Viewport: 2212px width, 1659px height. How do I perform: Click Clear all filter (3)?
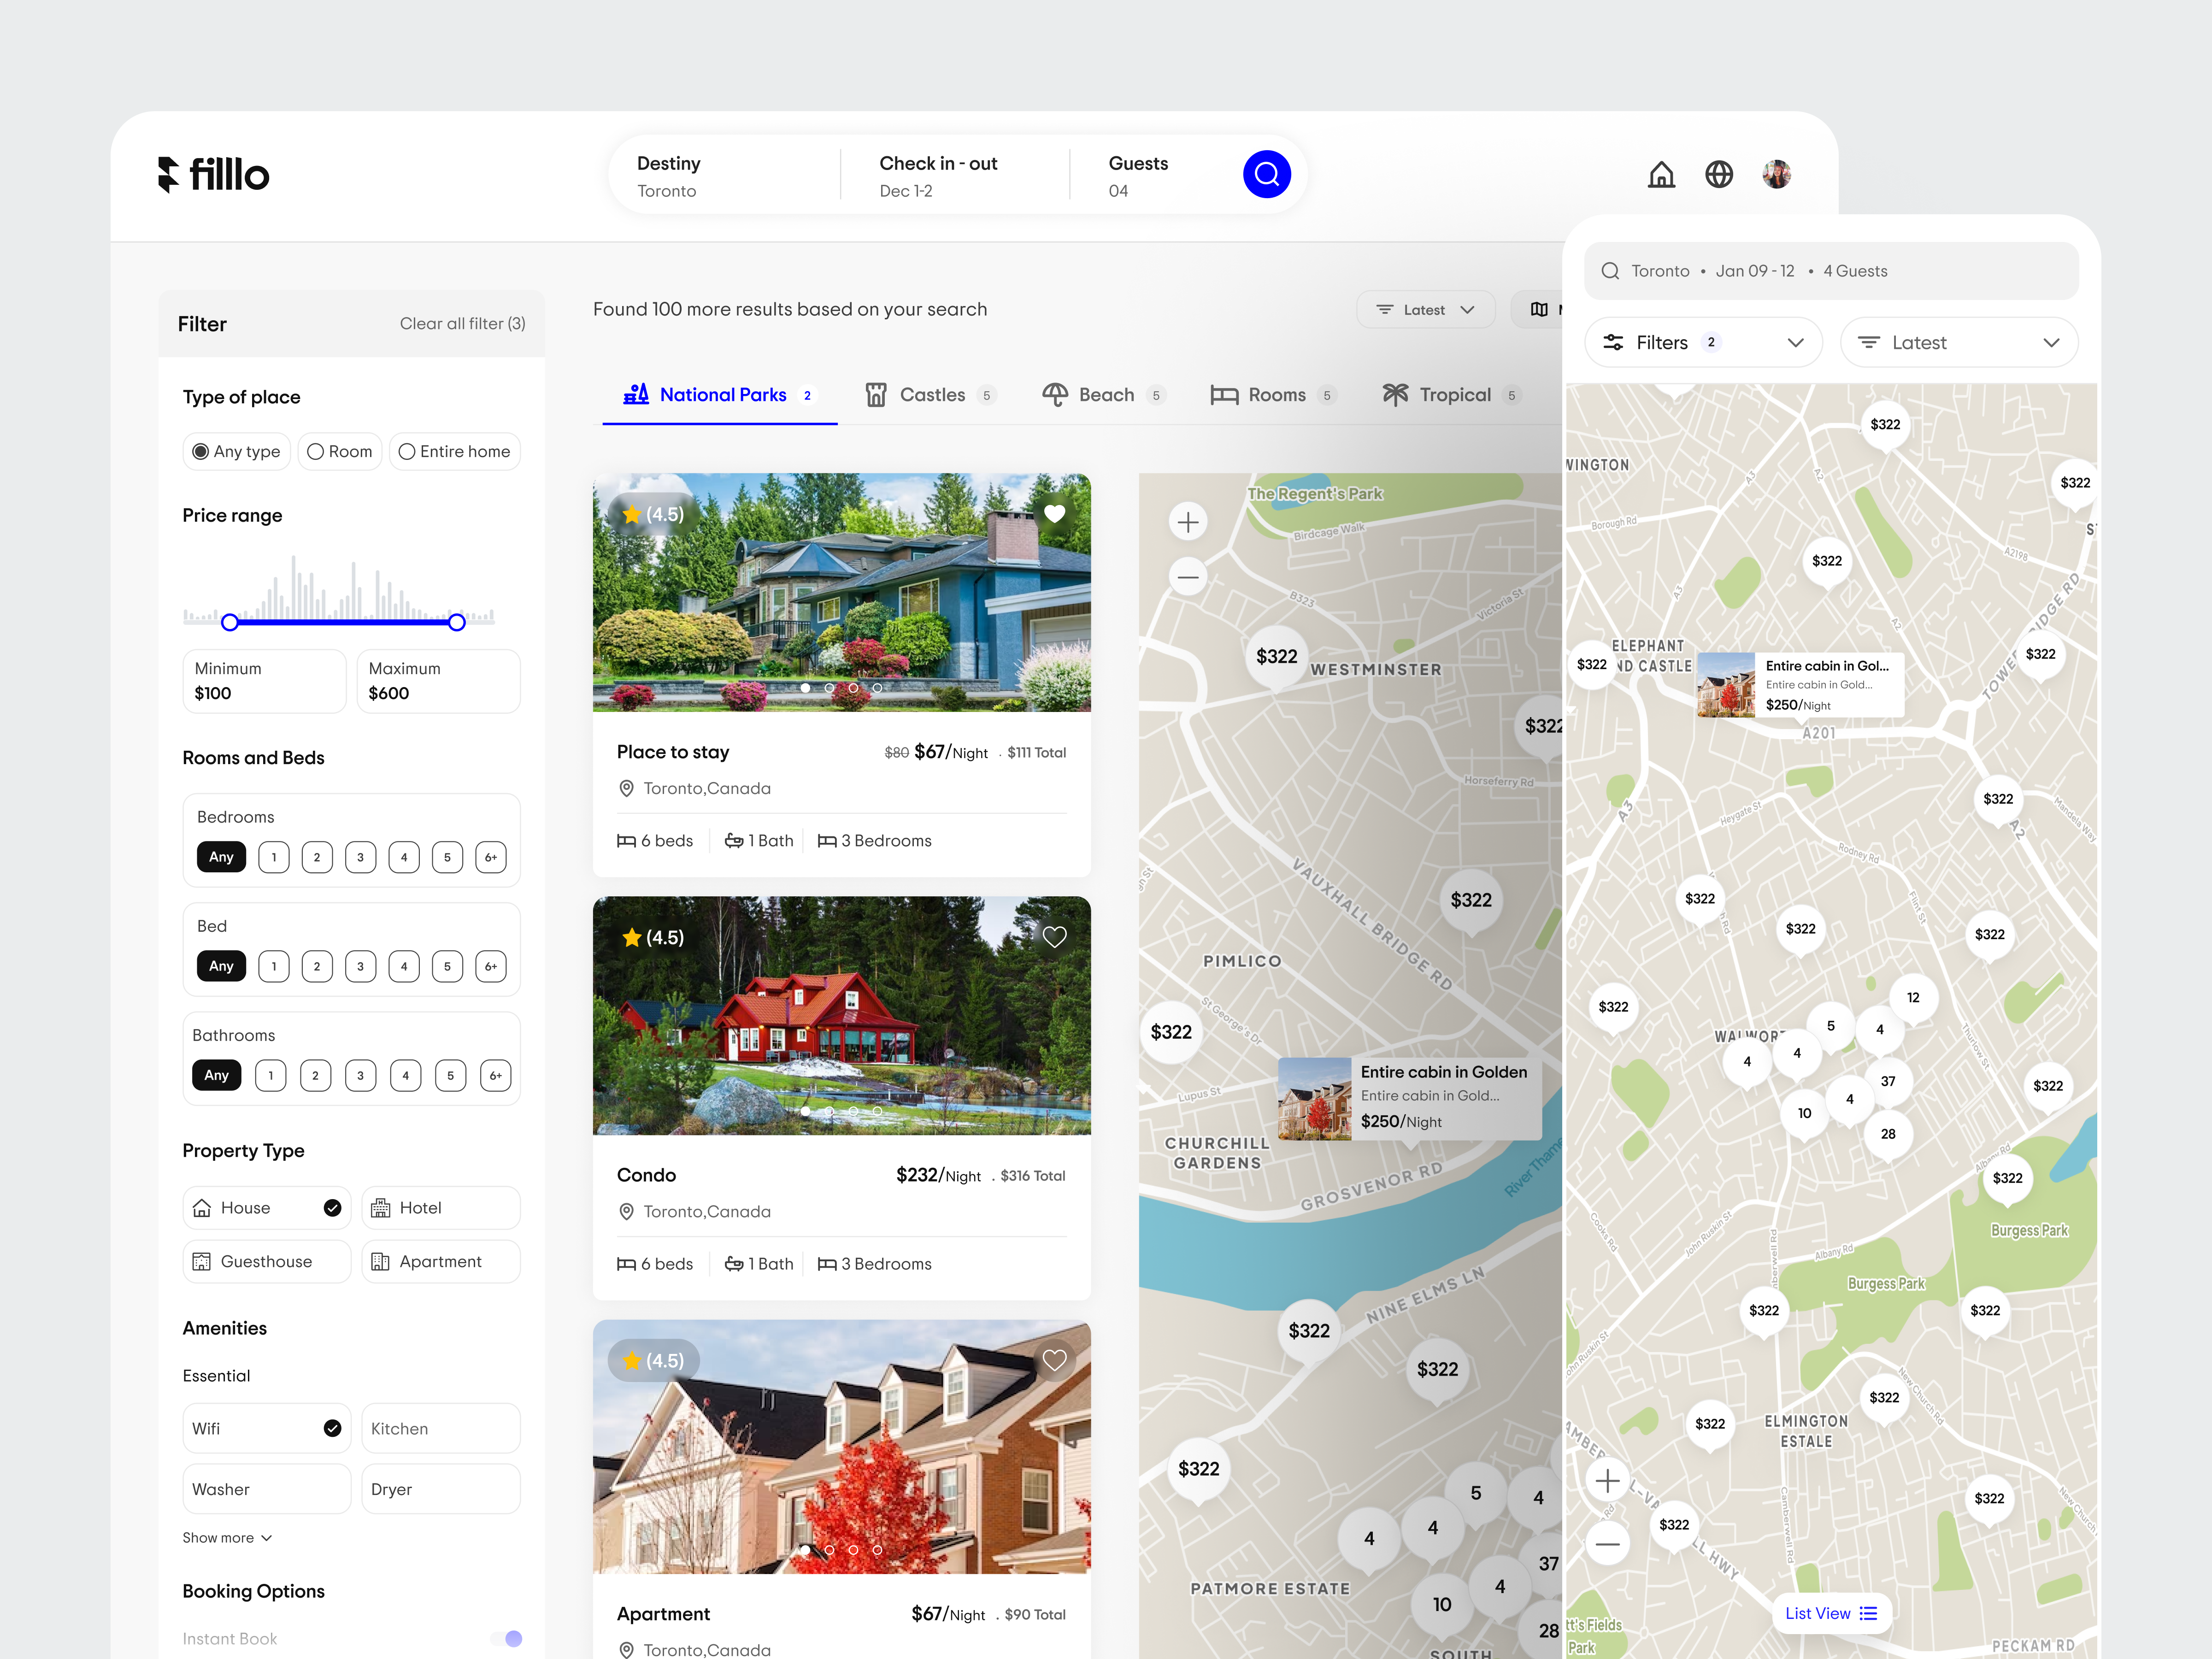(x=462, y=323)
